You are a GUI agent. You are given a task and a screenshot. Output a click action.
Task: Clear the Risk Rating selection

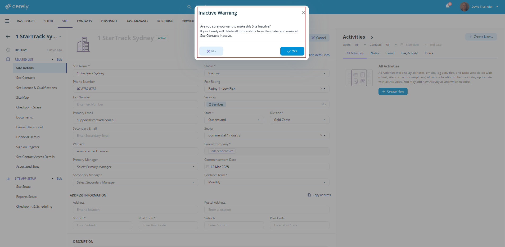[x=321, y=89]
